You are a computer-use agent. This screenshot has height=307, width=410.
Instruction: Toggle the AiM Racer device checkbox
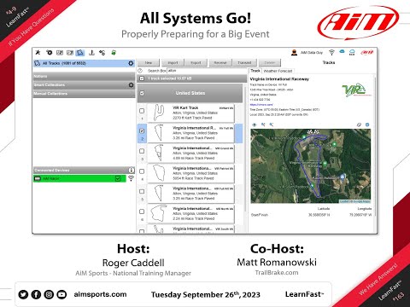[118, 178]
